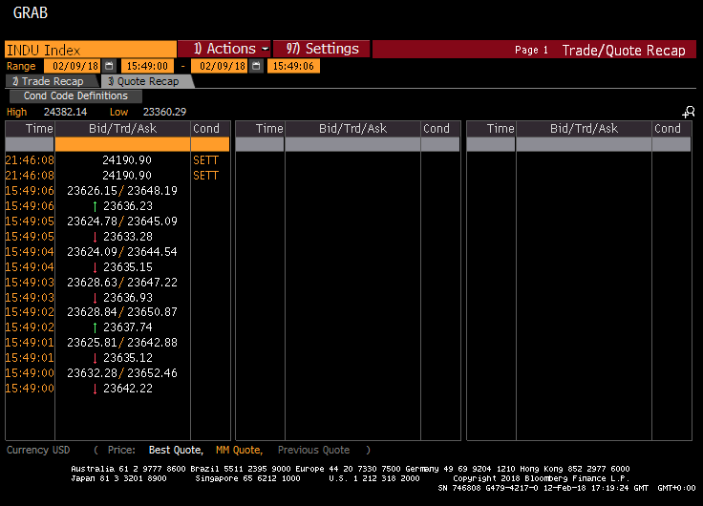The image size is (703, 506).
Task: Select the quote 23626.15/23648.19 row
Action: pos(122,191)
